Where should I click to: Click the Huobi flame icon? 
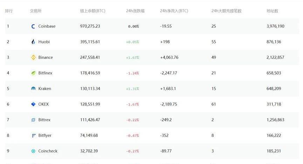coord(33,42)
